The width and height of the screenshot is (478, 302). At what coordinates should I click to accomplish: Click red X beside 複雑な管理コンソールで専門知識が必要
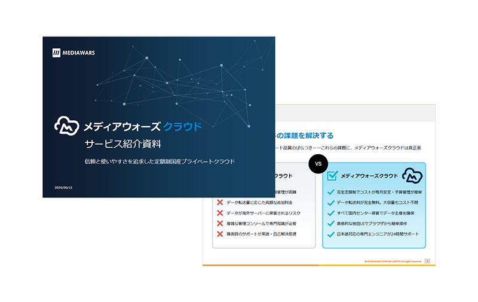pyautogui.click(x=220, y=223)
